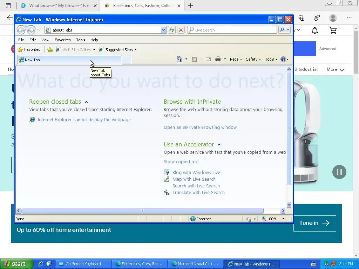The height and width of the screenshot is (269, 359).
Task: Click the horizontal scrollbar right arrow
Action: [x=283, y=211]
